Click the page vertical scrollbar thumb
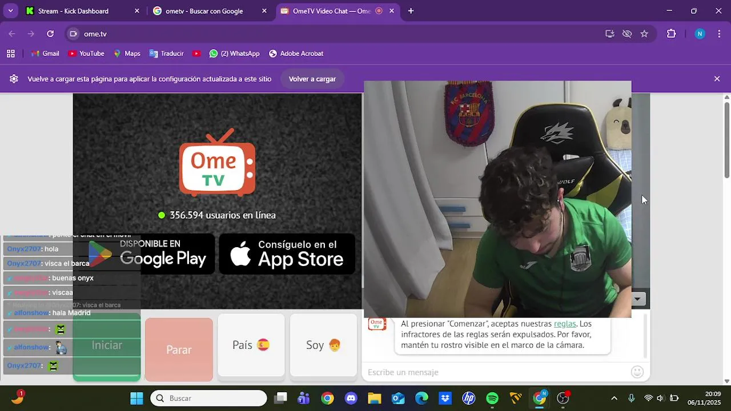 click(x=727, y=140)
